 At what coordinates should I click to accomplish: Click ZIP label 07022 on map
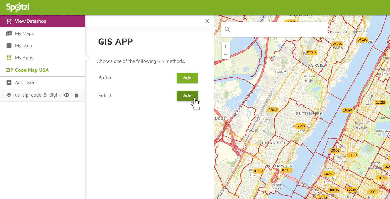[312, 52]
